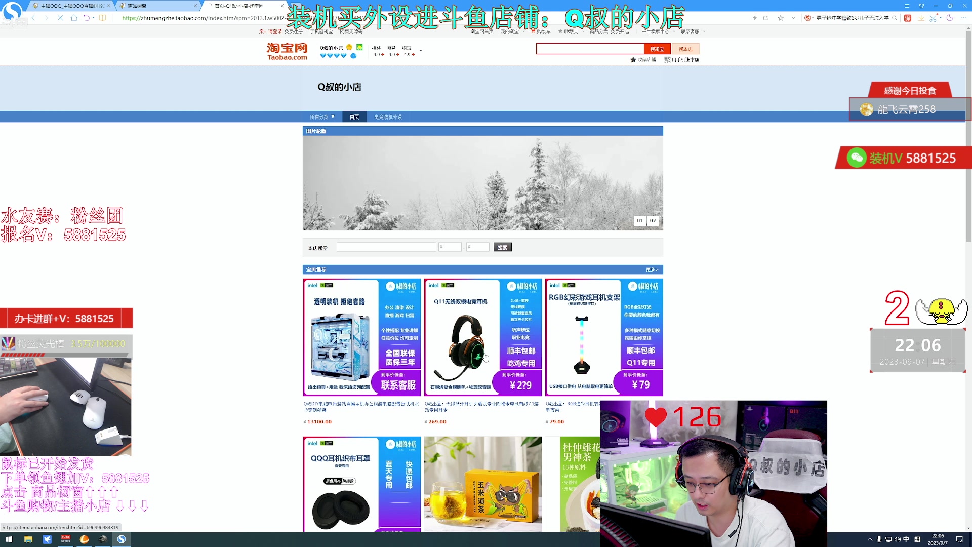Click the maximum price input field
This screenshot has width=972, height=547.
pos(478,247)
